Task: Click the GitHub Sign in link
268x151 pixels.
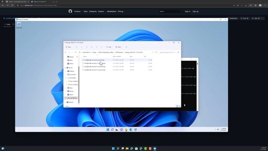Action: click(188, 11)
